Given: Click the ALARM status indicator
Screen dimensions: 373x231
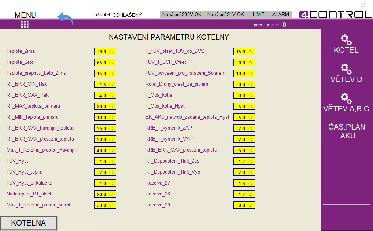Looking at the screenshot, I should click(280, 15).
